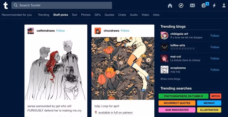
Task: Follow catfeindraws from the post header
Action: tap(61, 31)
